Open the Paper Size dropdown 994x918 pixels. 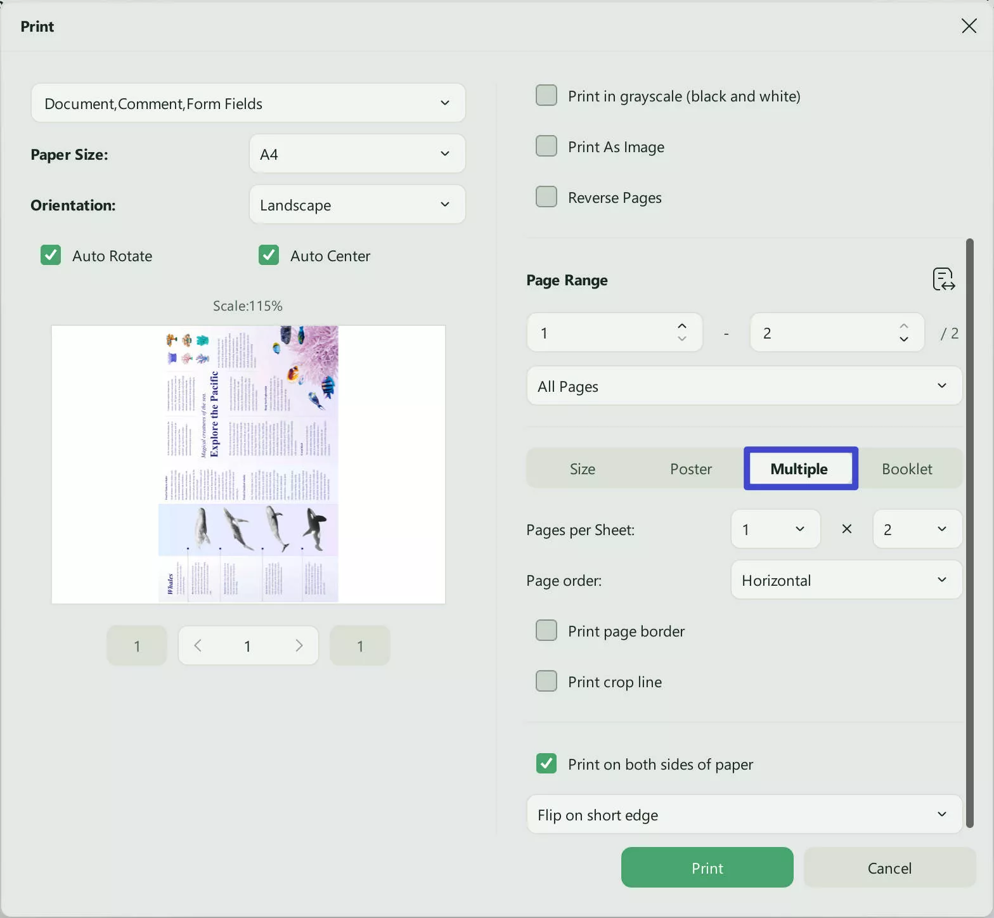(x=357, y=154)
